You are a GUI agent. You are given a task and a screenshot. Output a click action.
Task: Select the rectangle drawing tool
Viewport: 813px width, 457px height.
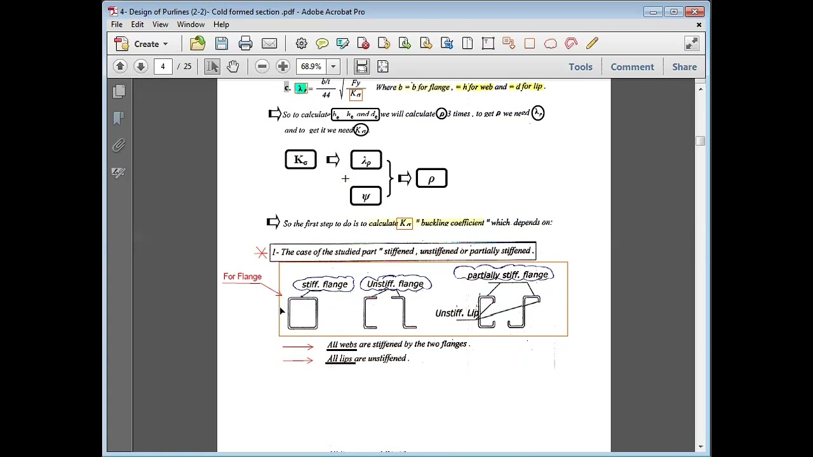530,44
